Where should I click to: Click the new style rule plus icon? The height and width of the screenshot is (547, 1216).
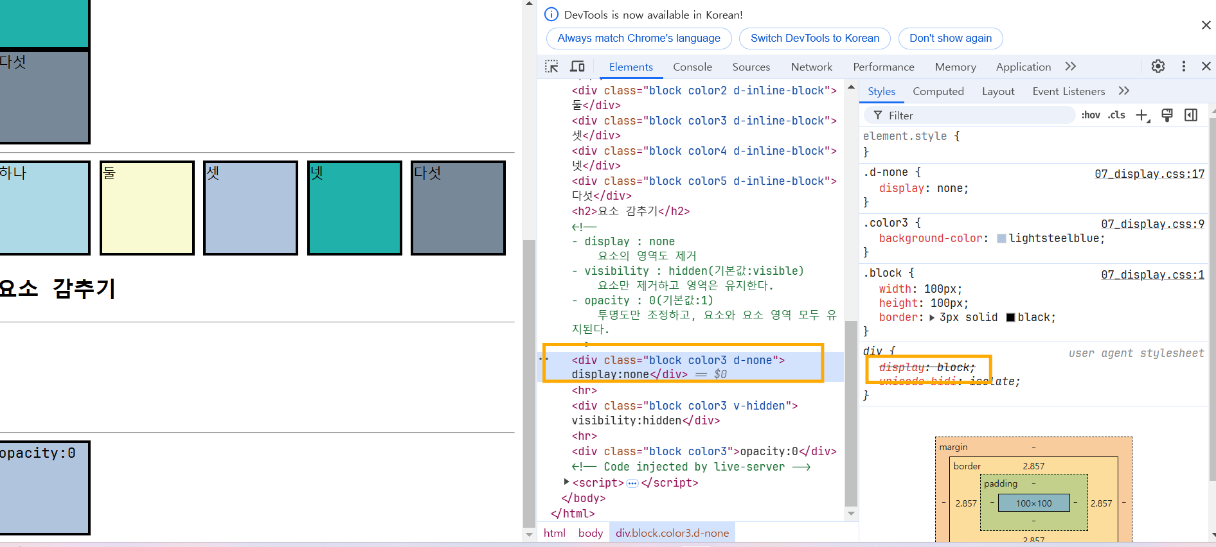(x=1142, y=115)
